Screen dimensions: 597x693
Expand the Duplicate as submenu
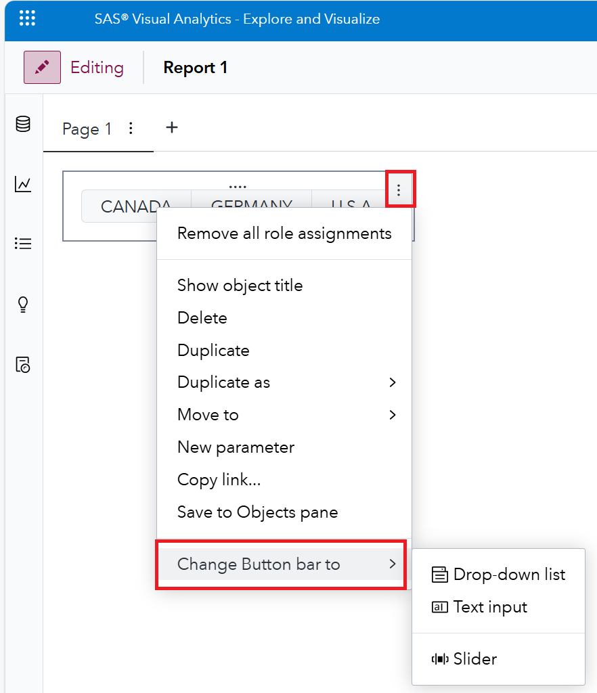(x=223, y=382)
